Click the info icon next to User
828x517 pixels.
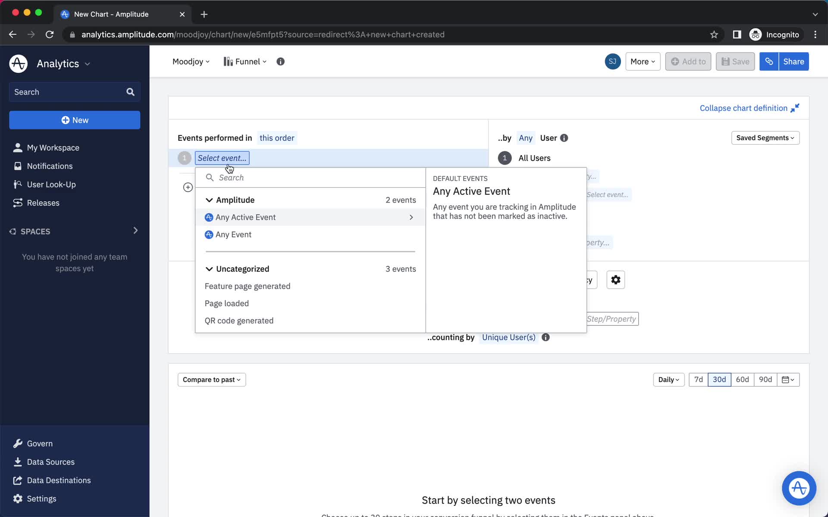tap(565, 137)
